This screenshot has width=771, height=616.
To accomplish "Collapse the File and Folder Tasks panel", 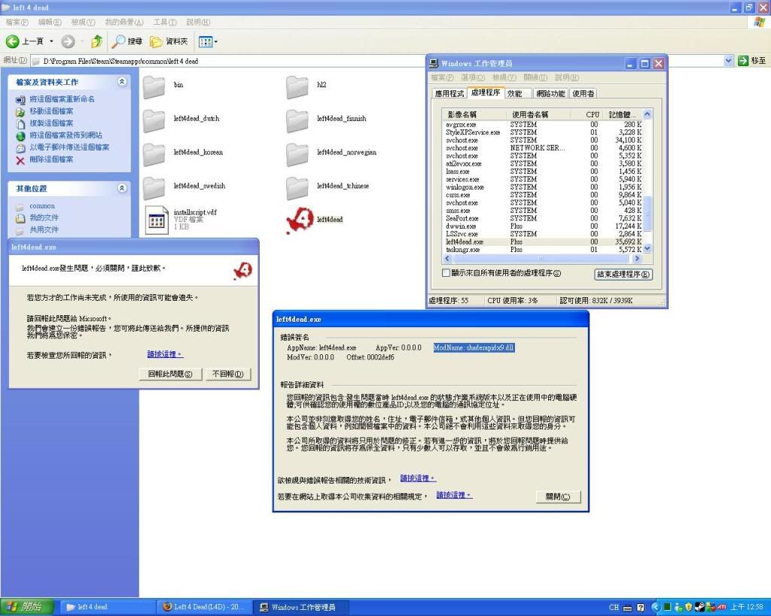I will pyautogui.click(x=122, y=82).
